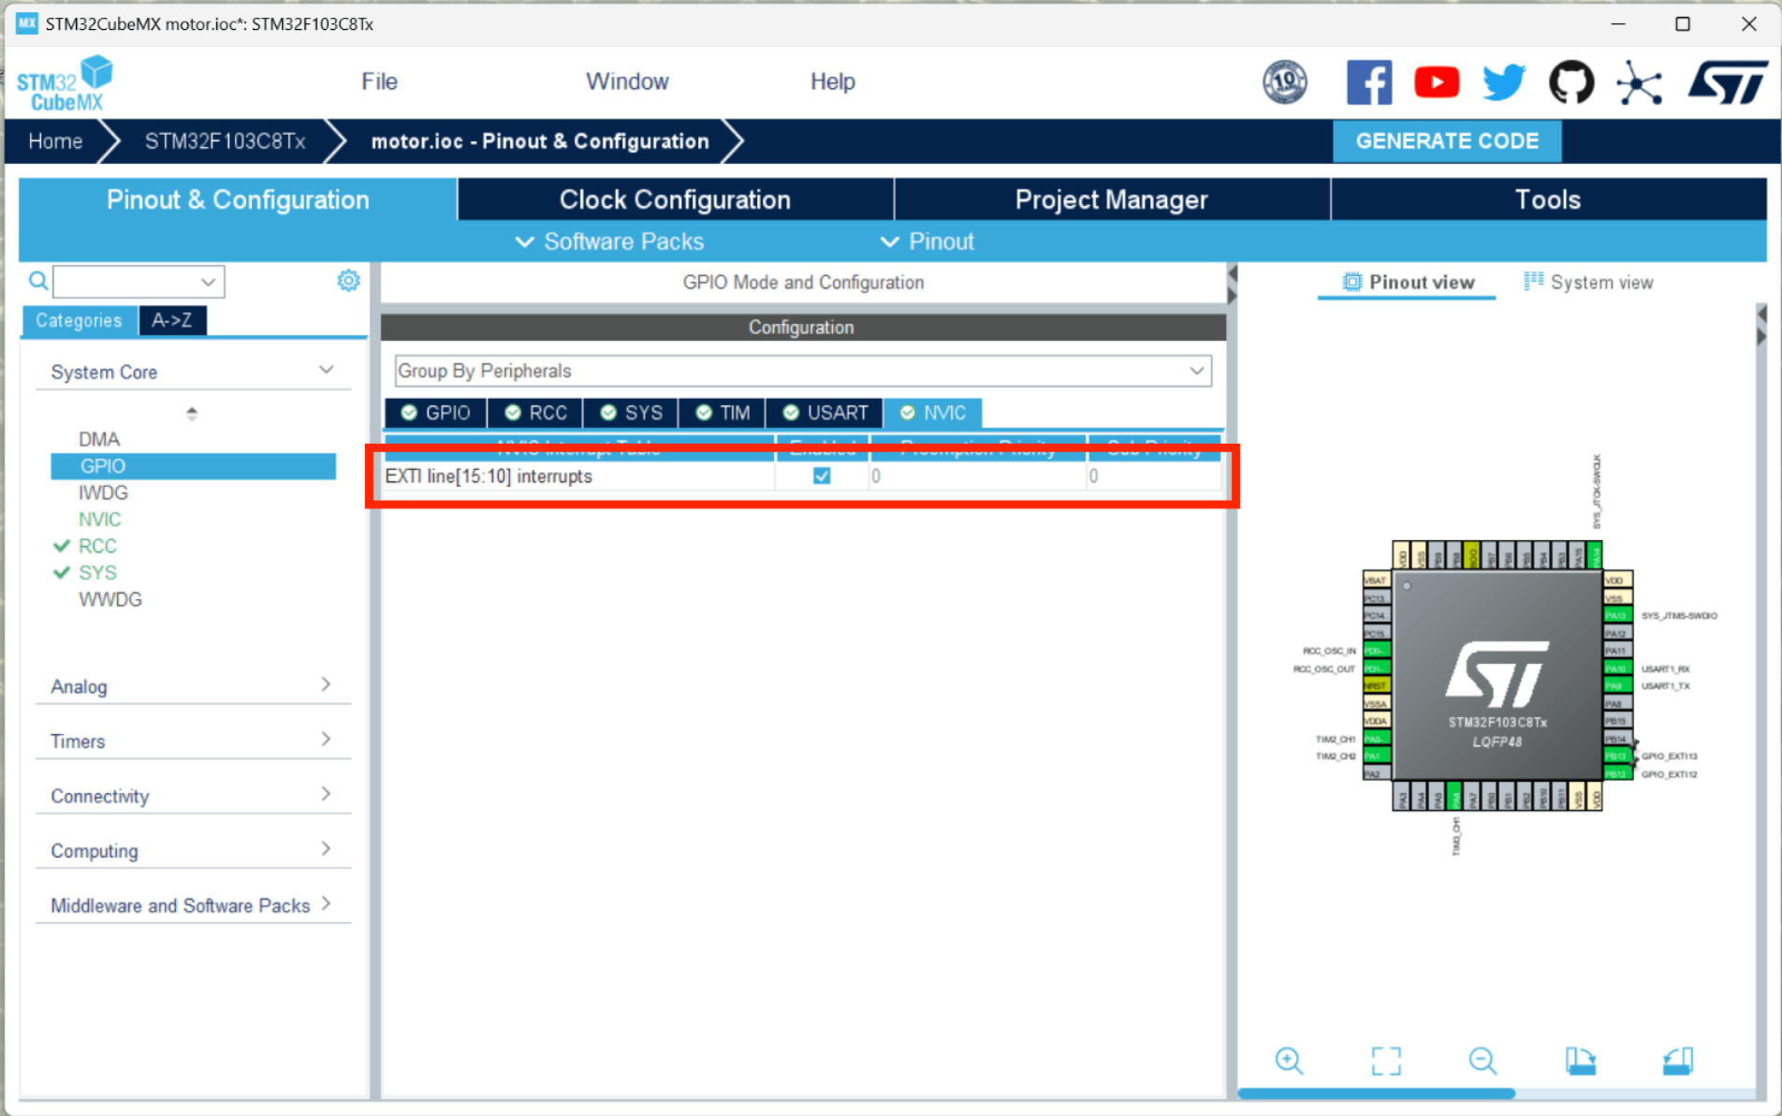Screen dimensions: 1782x1116
Task: Zoom in on the pinout chip view
Action: click(x=1289, y=1061)
